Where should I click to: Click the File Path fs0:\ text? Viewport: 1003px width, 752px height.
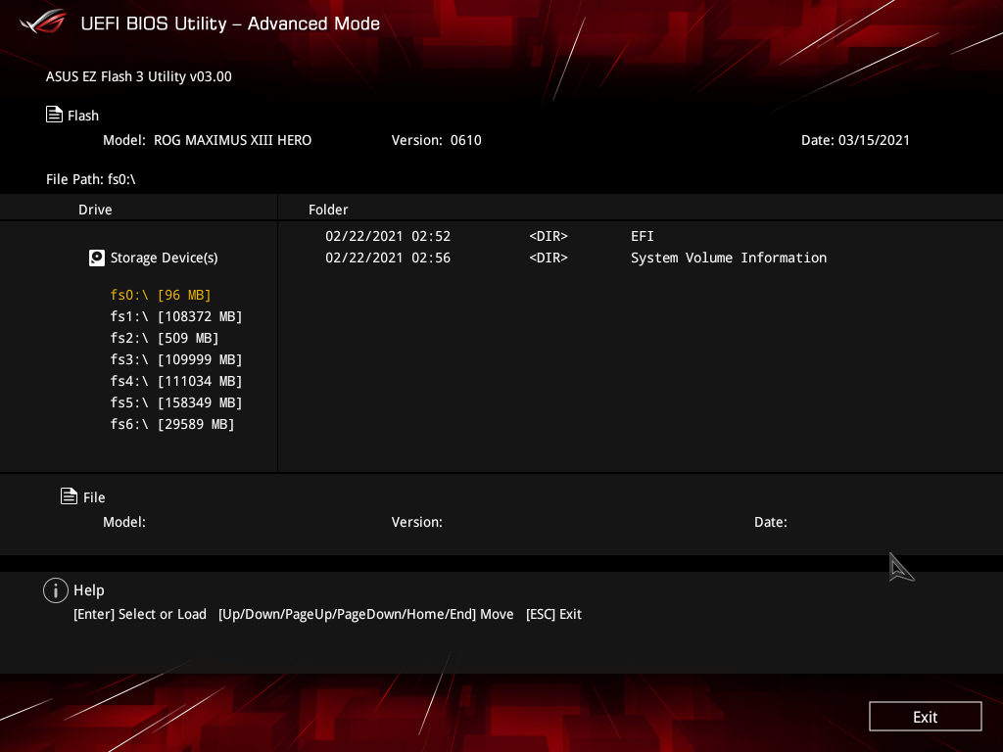[x=91, y=179]
